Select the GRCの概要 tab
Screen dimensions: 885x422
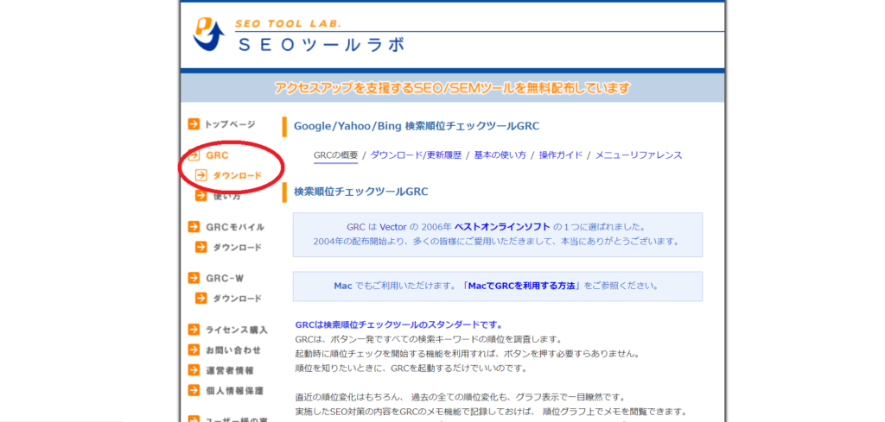[336, 155]
